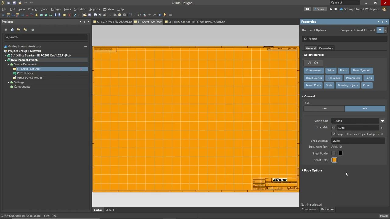Image resolution: width=390 pixels, height=219 pixels.
Task: Click the zoom magnifier toolbar icon
Action: [100, 15]
